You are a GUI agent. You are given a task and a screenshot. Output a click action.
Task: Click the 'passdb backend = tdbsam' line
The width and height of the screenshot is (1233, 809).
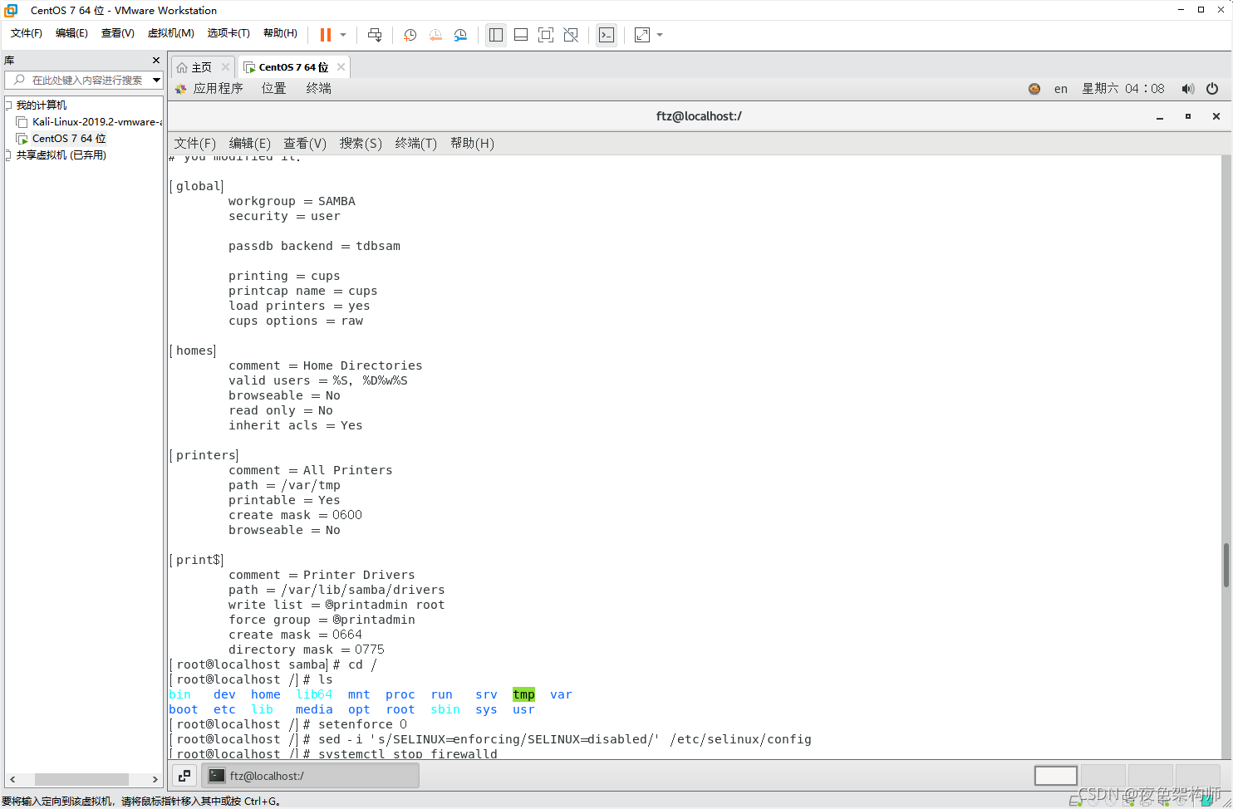314,246
